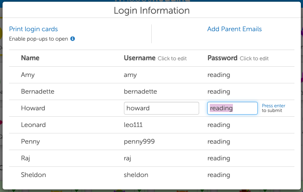Edit Bernadette's password value
This screenshot has height=192, width=303.
219,92
